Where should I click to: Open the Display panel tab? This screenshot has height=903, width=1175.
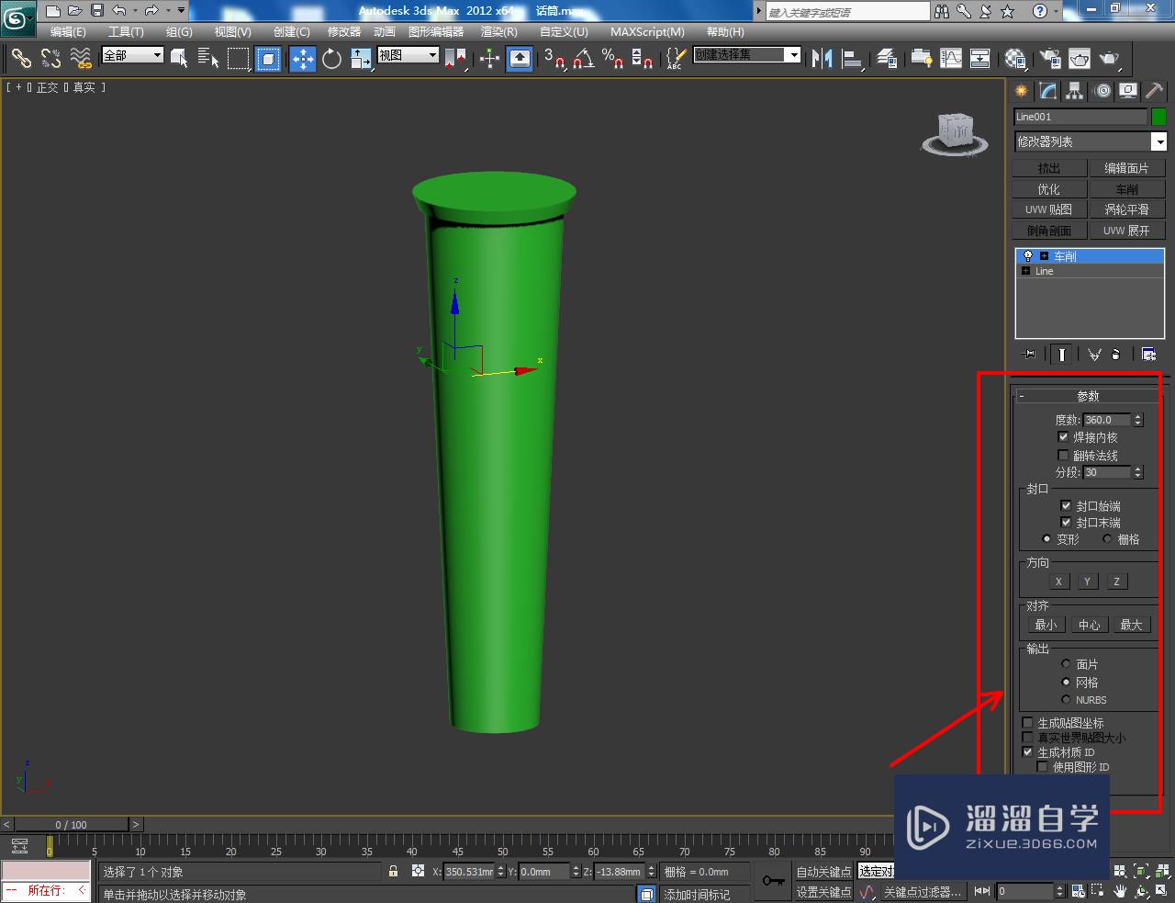point(1129,91)
